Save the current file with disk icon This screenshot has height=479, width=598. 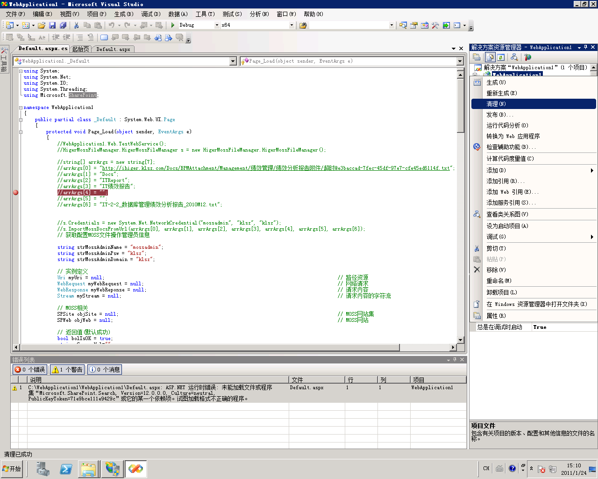(x=52, y=25)
